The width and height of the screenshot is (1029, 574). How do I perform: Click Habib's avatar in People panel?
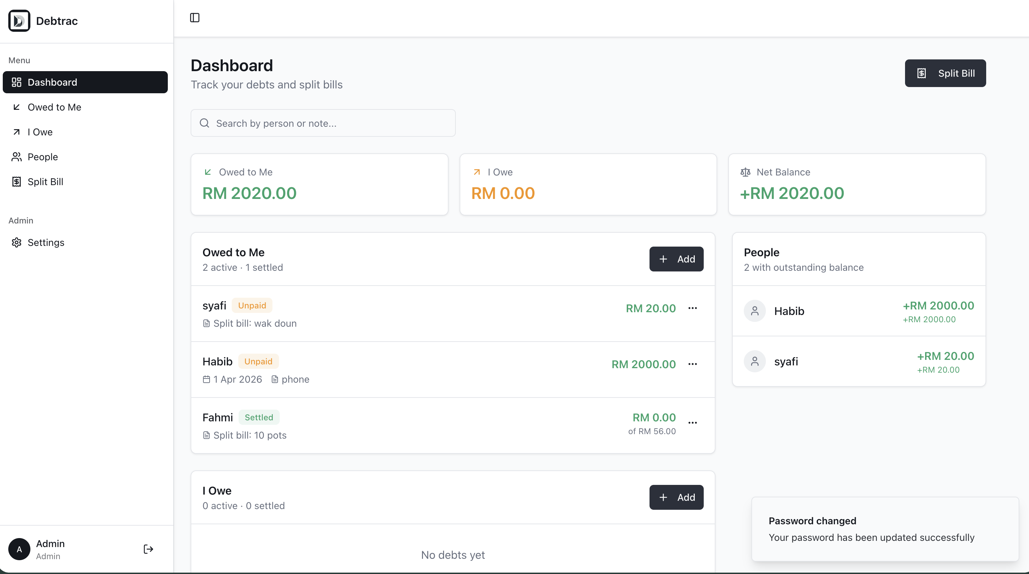click(x=754, y=311)
